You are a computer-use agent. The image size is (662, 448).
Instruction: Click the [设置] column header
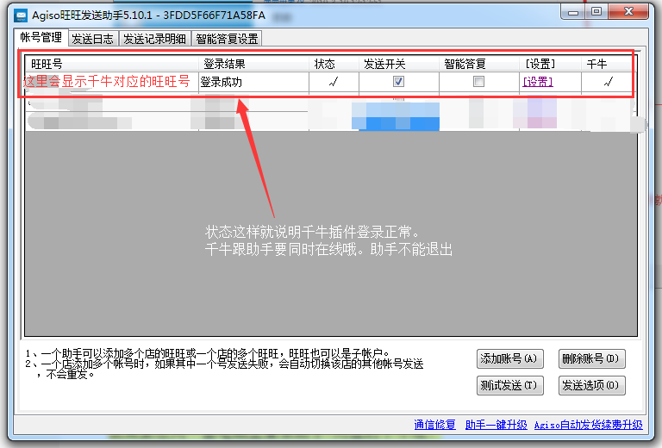(551, 64)
